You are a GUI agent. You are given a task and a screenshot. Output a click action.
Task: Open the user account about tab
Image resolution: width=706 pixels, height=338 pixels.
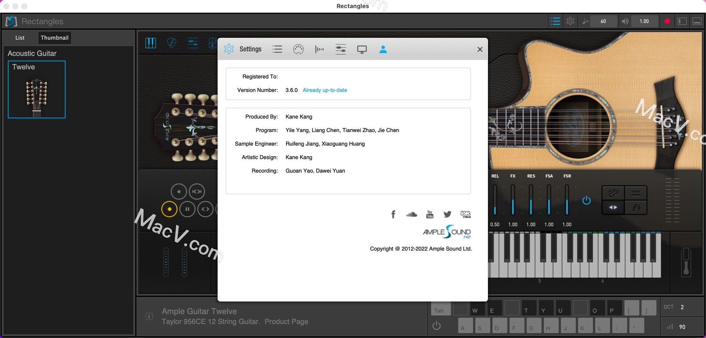[383, 49]
